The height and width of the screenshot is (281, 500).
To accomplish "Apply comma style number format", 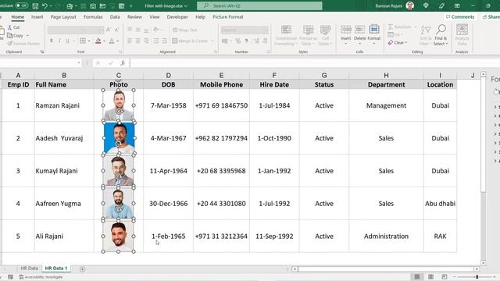I will 247,41.
